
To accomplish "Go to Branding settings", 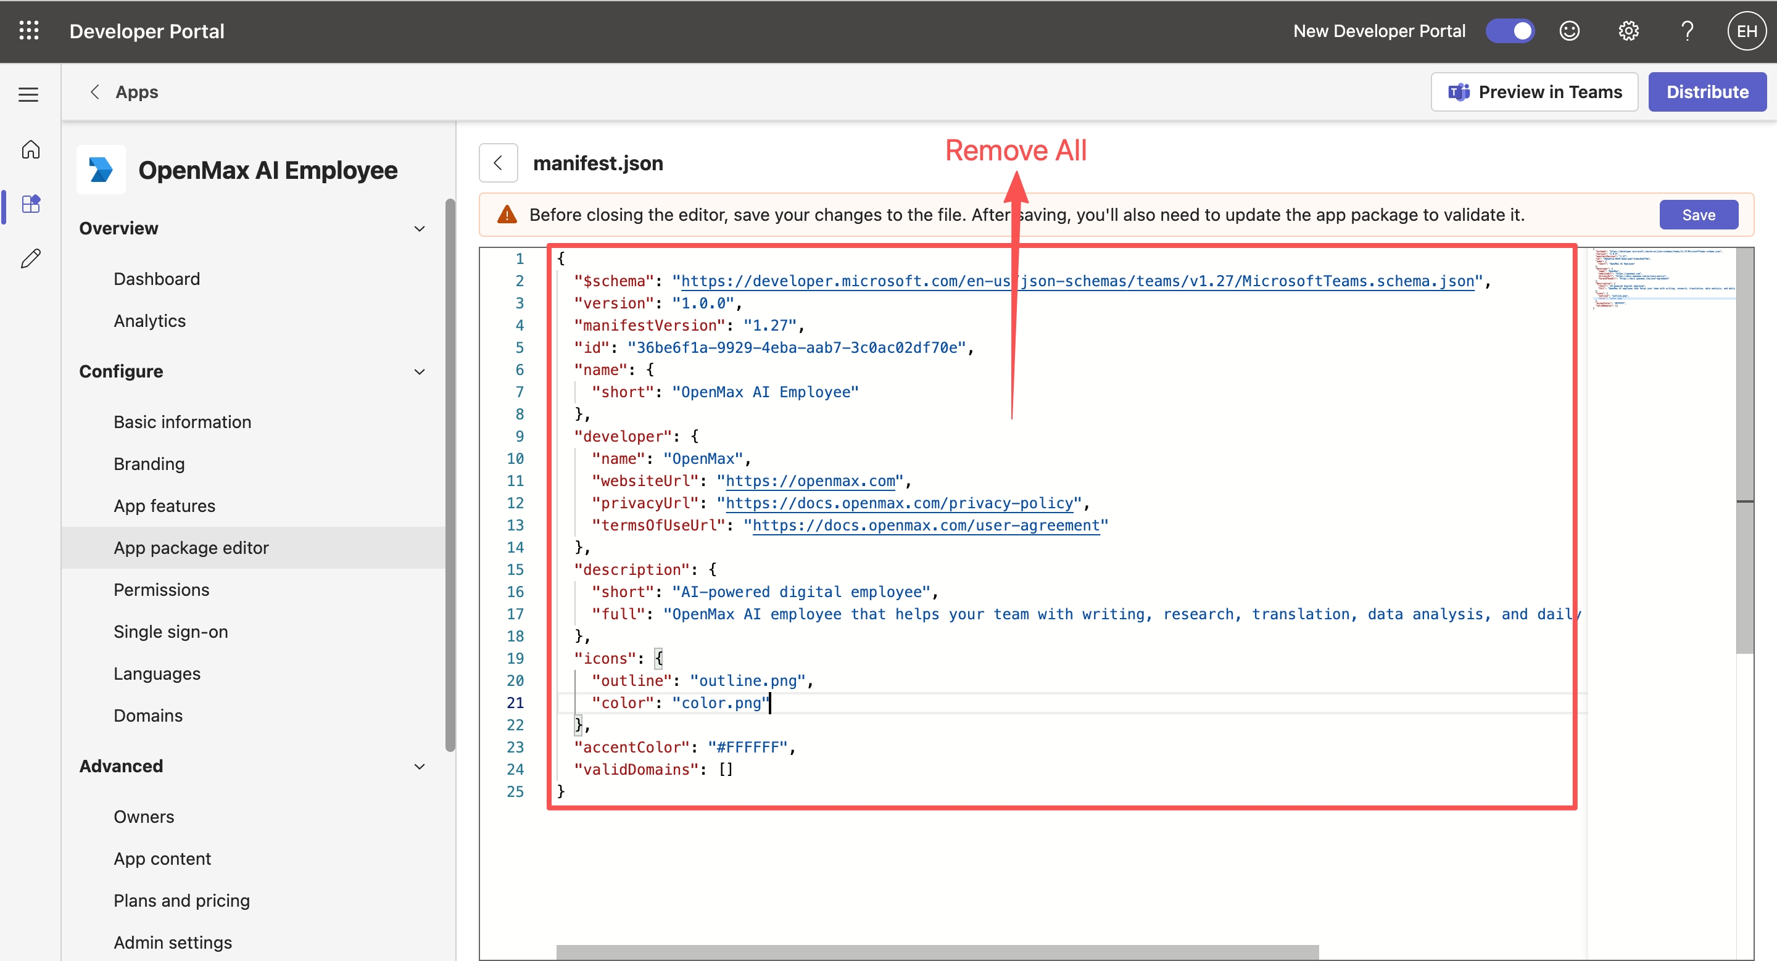I will click(149, 463).
